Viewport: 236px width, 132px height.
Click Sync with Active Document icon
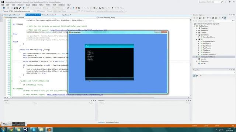pyautogui.click(x=208, y=18)
